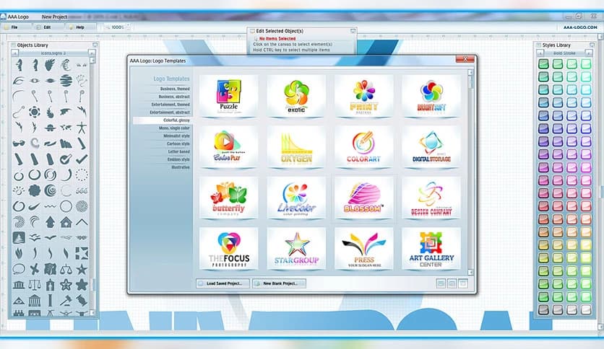This screenshot has width=604, height=349.
Task: Select Cartoon style category
Action: coord(178,143)
